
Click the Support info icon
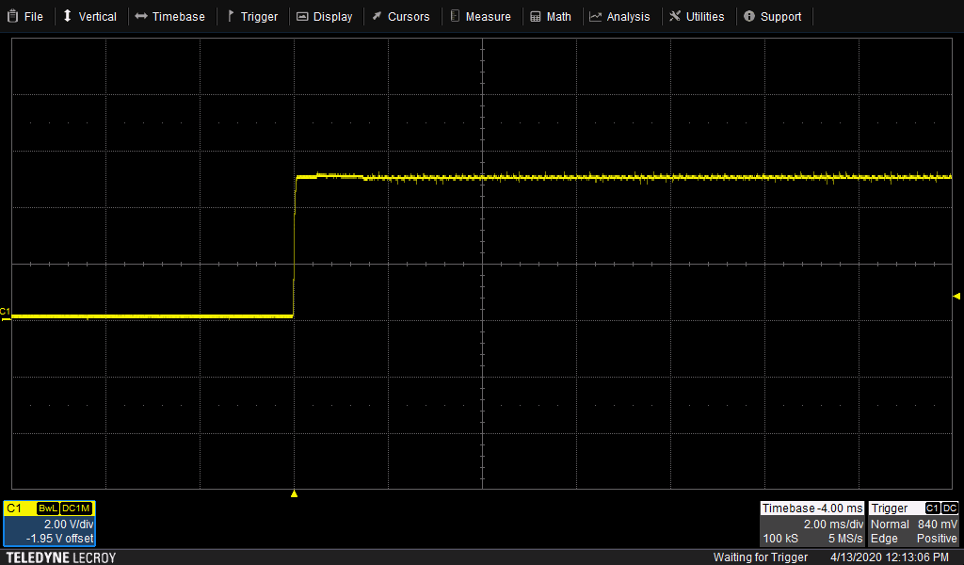(x=749, y=16)
